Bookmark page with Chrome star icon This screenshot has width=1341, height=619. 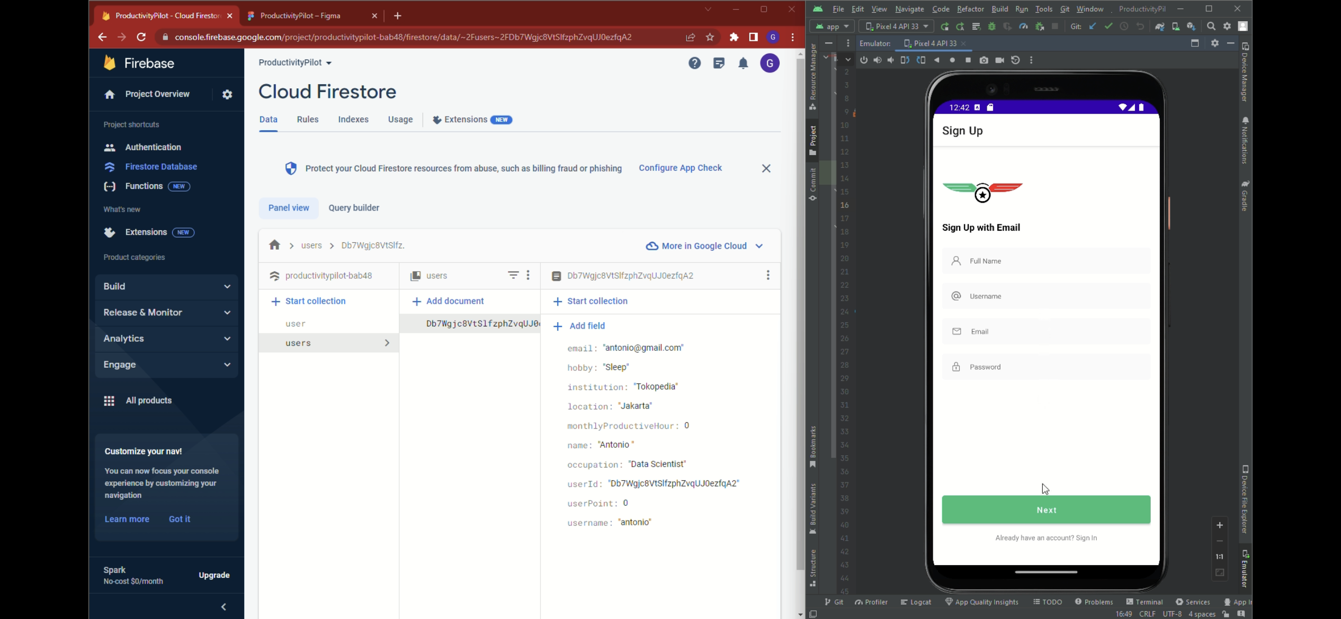[x=710, y=37]
